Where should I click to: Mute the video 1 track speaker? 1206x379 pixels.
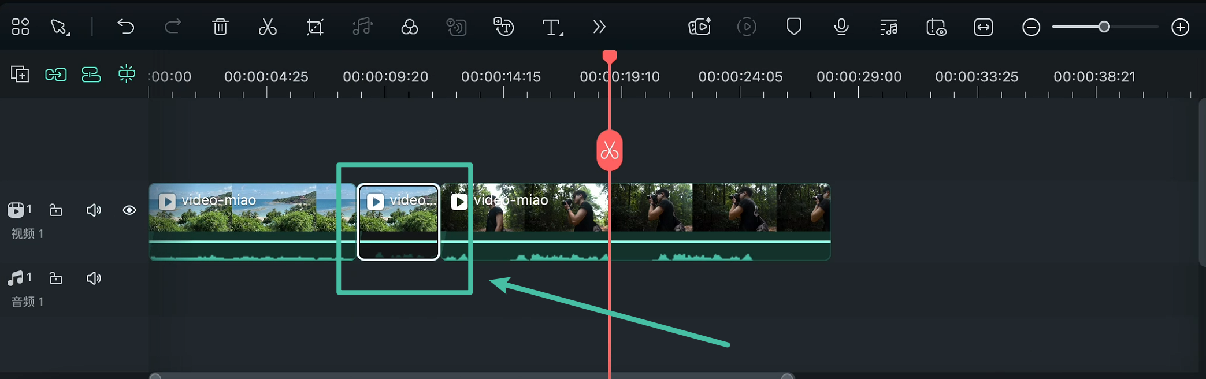click(94, 210)
